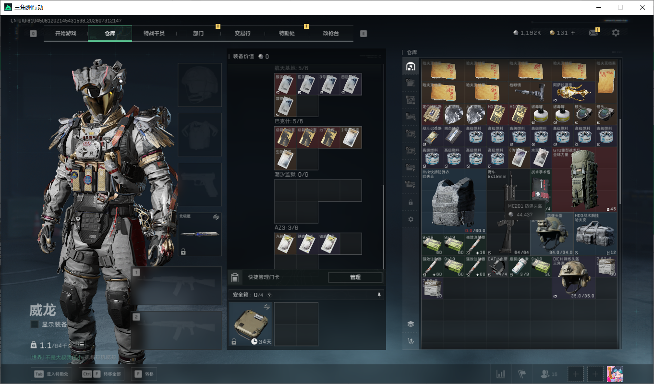The height and width of the screenshot is (384, 654).
Task: Click the 转移全部 button
Action: [102, 374]
